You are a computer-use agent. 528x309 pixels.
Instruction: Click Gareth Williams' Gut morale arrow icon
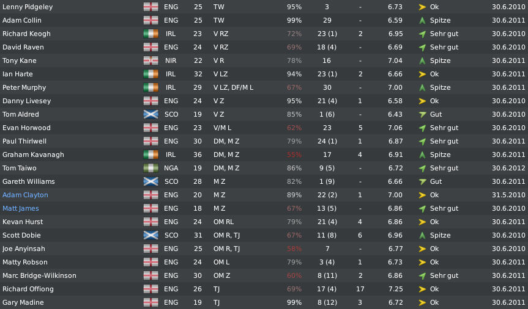422,181
